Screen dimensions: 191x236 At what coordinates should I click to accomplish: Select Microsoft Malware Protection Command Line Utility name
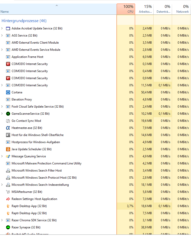pos(47,163)
